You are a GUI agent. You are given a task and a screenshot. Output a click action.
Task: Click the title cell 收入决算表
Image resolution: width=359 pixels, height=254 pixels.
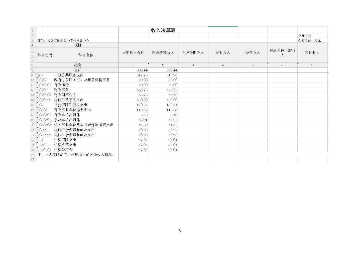[163, 30]
